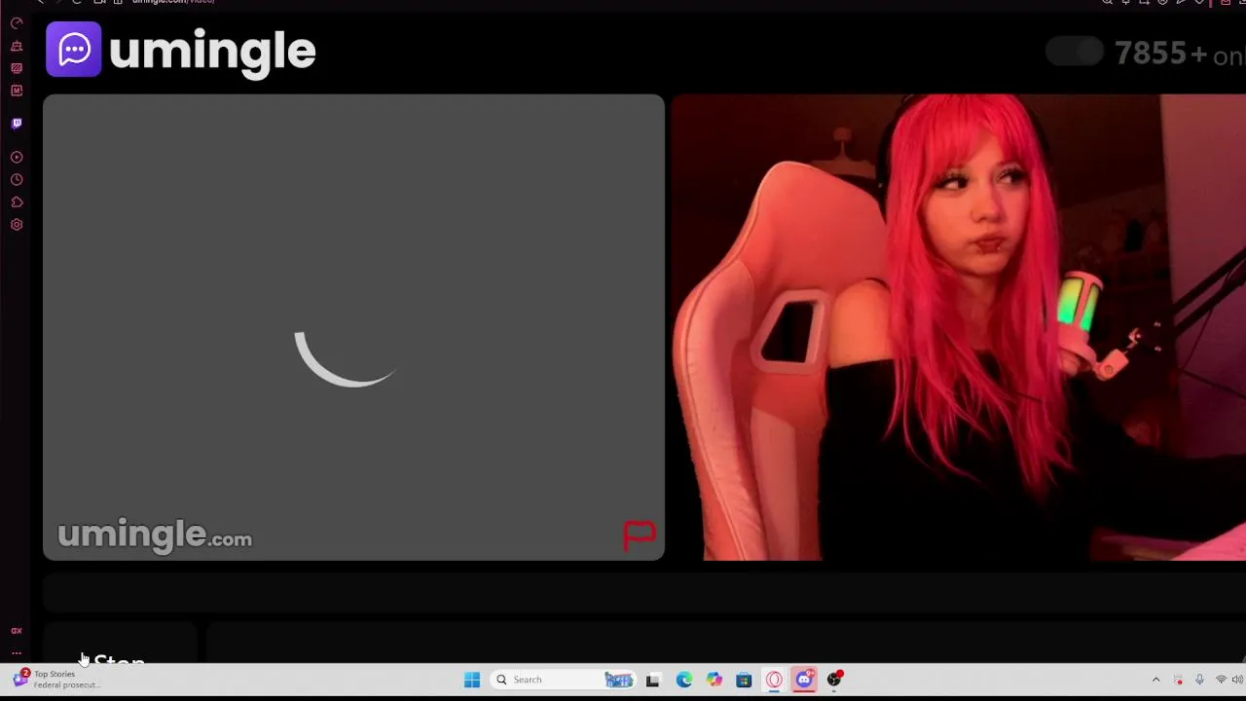The image size is (1246, 701).
Task: Click the webcam video feed panel
Action: click(x=959, y=327)
